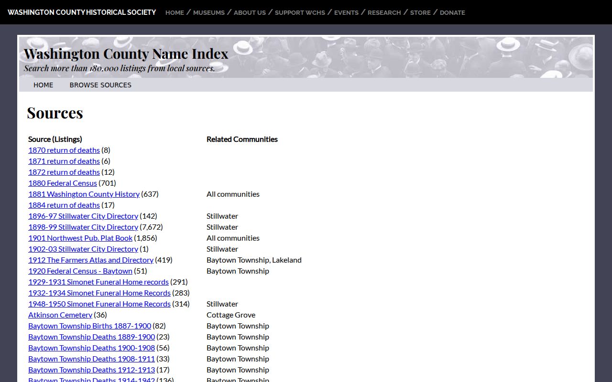
Task: Open 1932-1934 Simonet Funeral Home Records
Action: pos(99,293)
